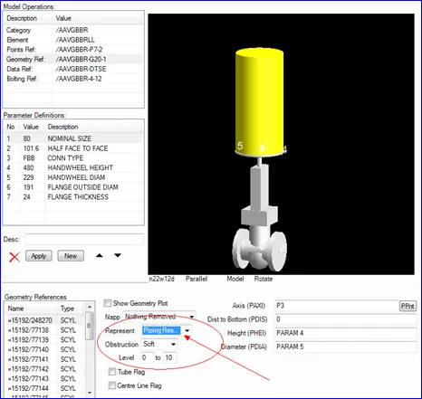Select Geometry Ref row in Model Operations
Screen dimensions: 422x399
72,59
